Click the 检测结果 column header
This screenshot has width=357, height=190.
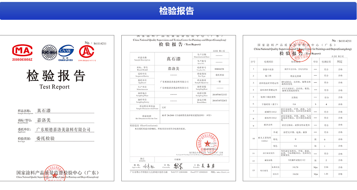(x=326, y=62)
